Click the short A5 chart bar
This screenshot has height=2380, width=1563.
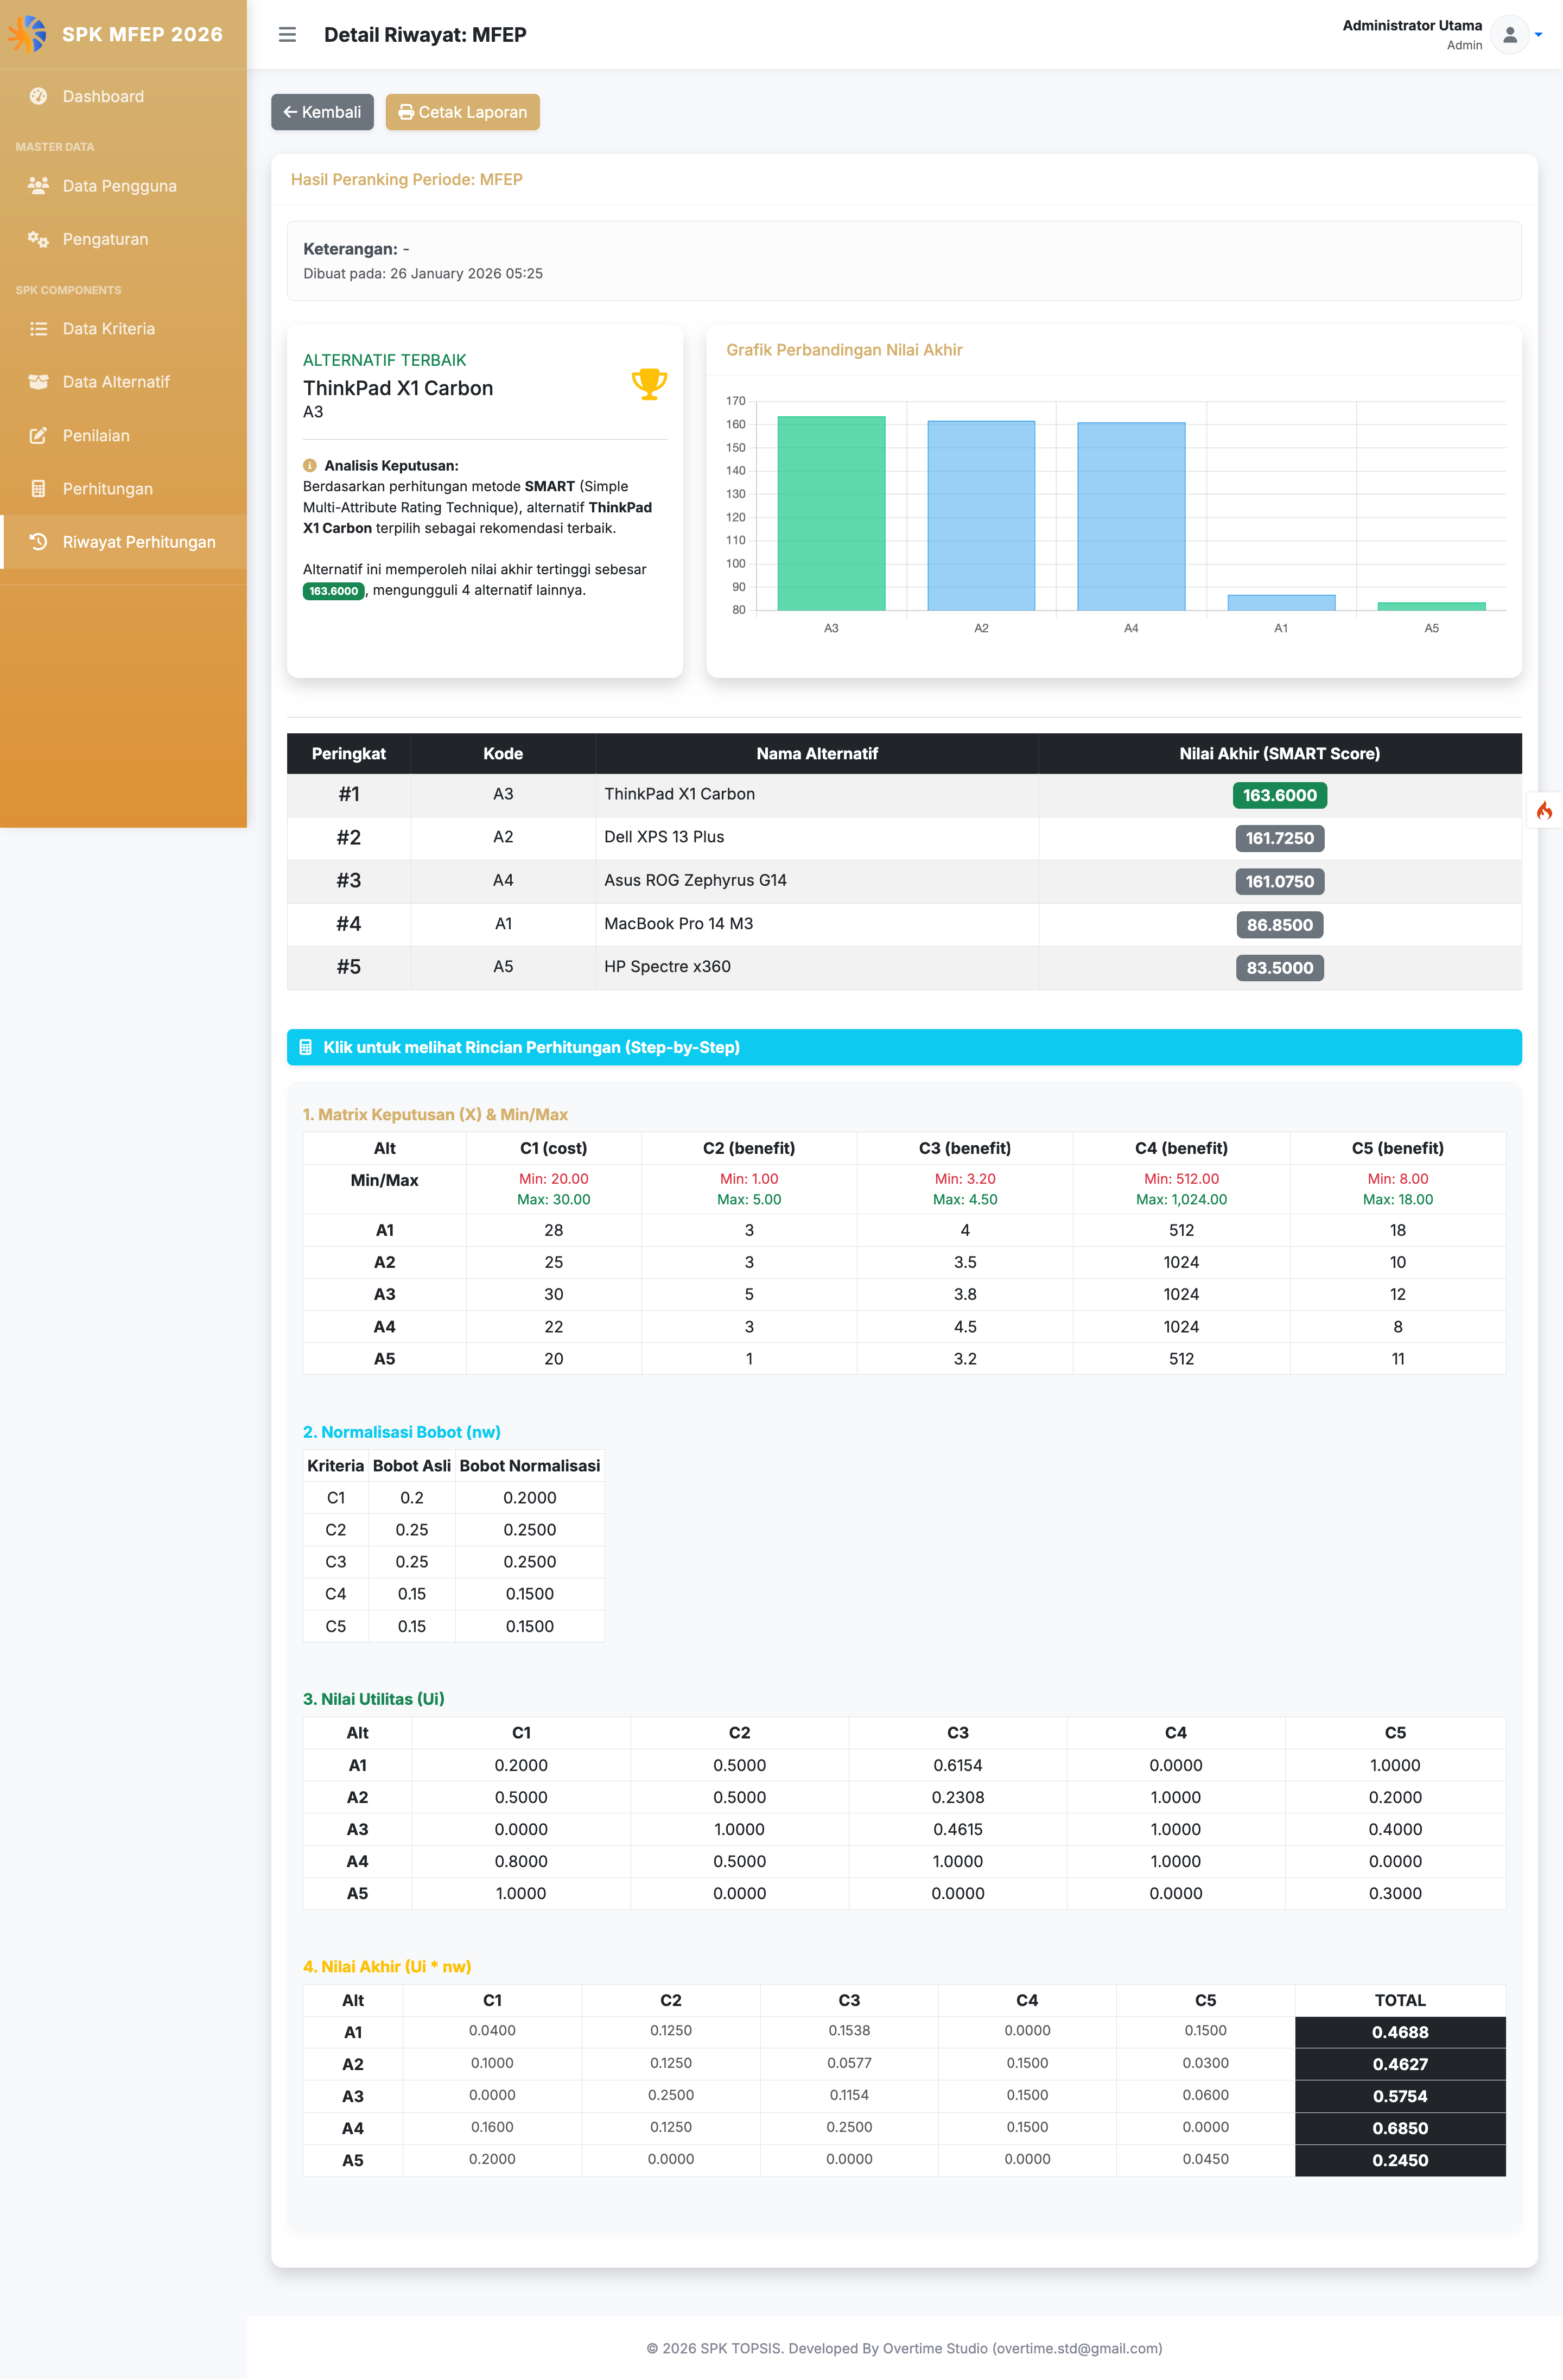click(x=1431, y=606)
